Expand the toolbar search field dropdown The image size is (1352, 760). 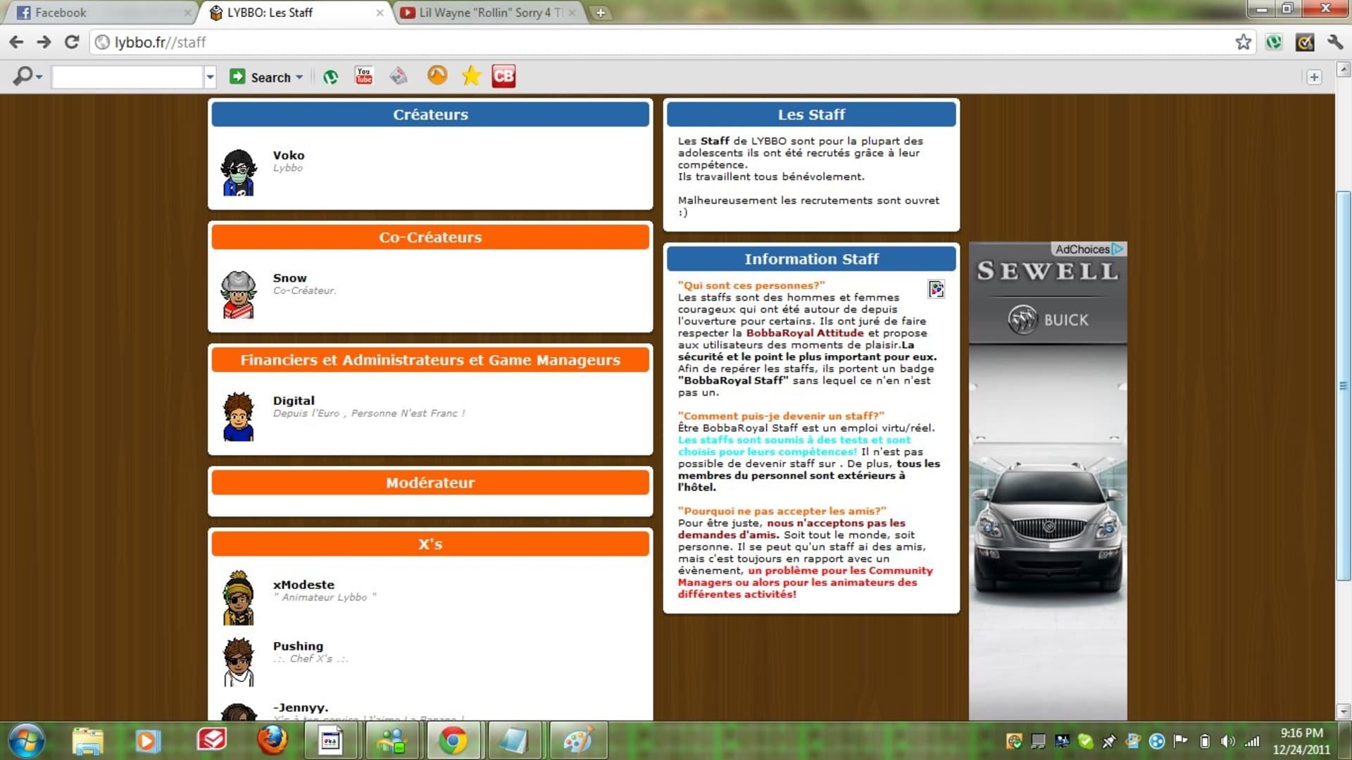click(x=210, y=77)
